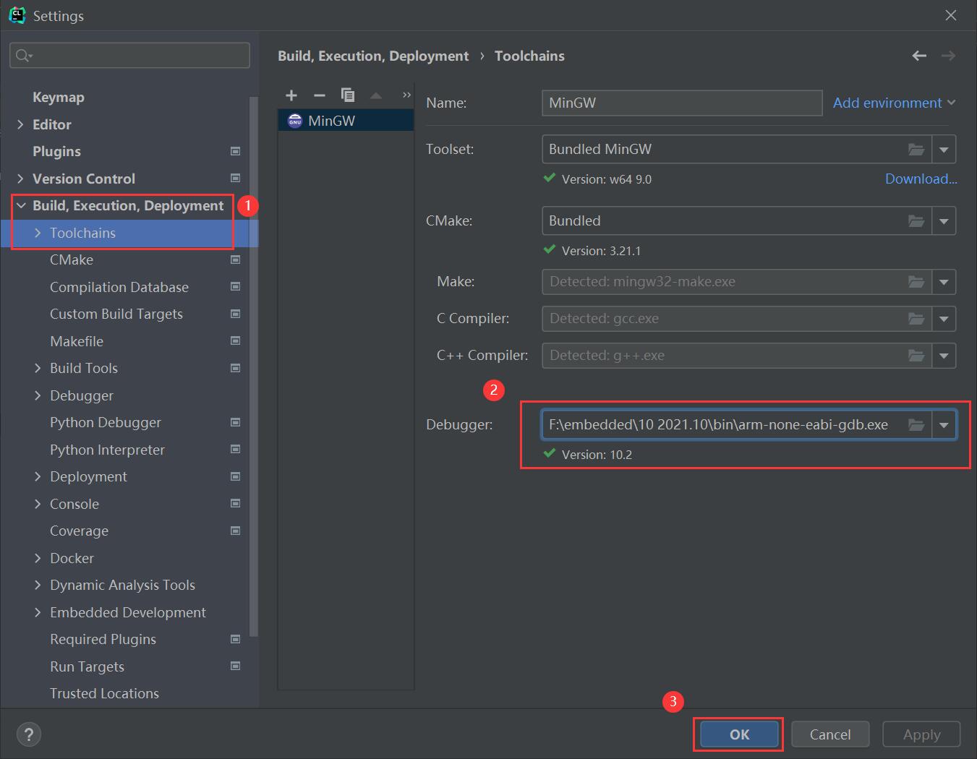Open the Debugger dropdown arrow

(944, 425)
